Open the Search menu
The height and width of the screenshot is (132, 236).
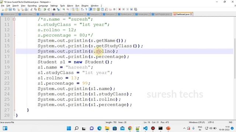pos(15,6)
